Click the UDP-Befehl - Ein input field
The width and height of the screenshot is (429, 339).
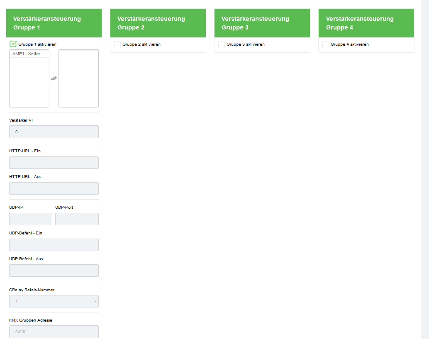click(x=54, y=245)
